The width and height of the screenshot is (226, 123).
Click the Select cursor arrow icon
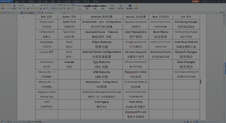[x=137, y=5]
